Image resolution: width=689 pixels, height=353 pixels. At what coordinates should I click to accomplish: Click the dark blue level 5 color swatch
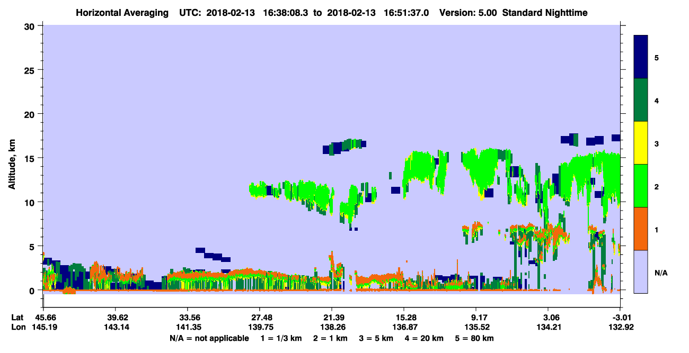tap(641, 57)
